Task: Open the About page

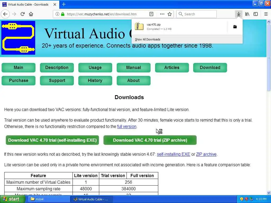Action: coord(134,80)
